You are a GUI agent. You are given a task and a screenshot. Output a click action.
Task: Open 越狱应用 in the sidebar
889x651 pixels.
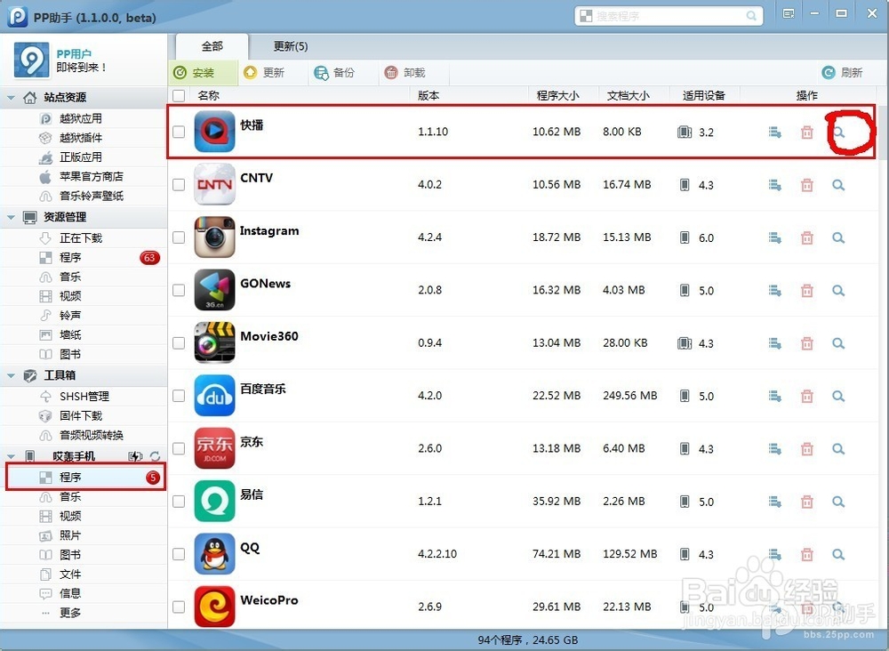pos(80,118)
